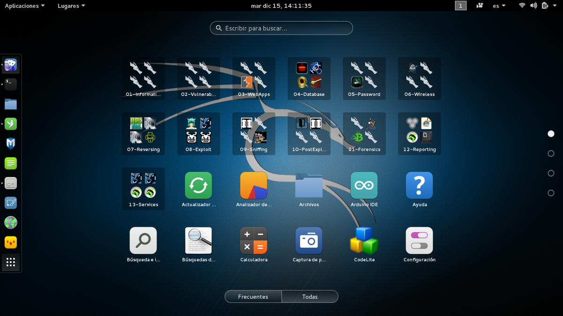Open the Files folder icon in dock
Viewport: 563px width, 316px height.
coord(11,104)
